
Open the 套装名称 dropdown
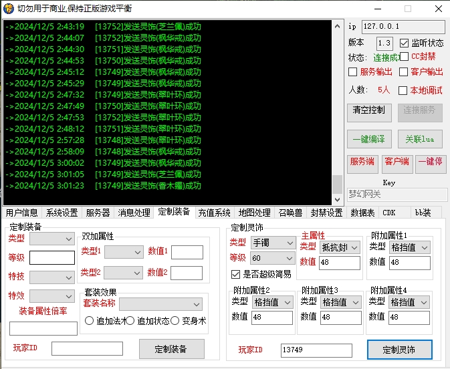(x=160, y=304)
